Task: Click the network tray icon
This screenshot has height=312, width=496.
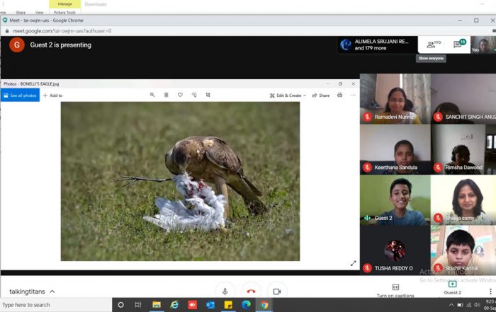Action: [468, 305]
